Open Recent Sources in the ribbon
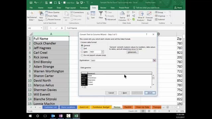212x119 pixels. pos(53,20)
